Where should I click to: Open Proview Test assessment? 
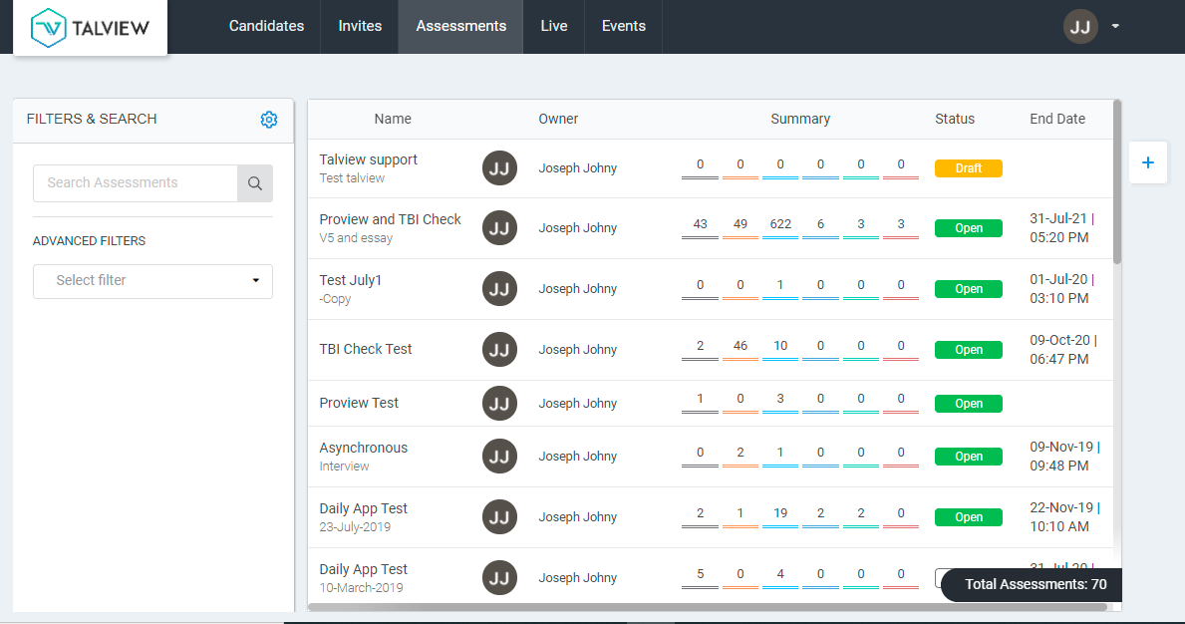pyautogui.click(x=359, y=403)
